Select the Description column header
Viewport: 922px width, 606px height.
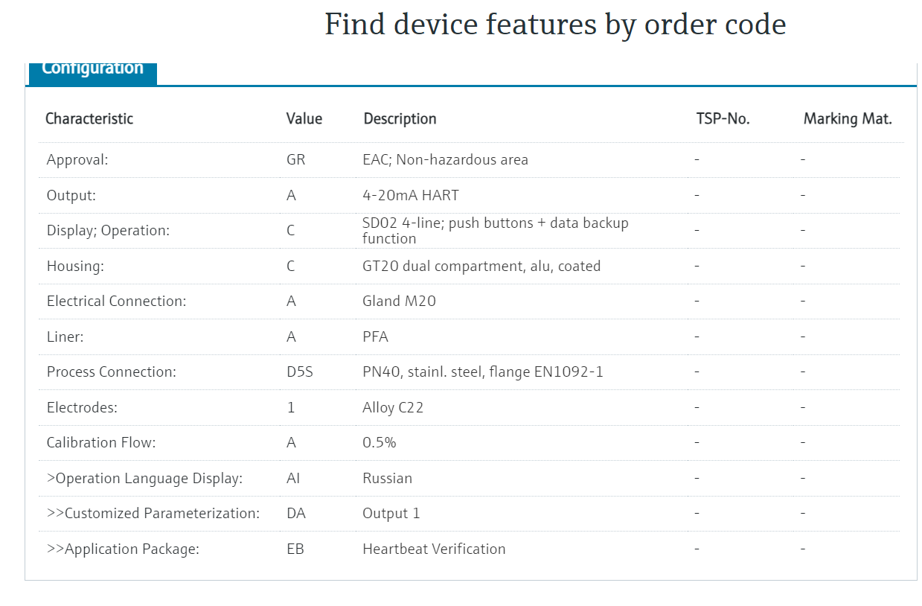400,118
